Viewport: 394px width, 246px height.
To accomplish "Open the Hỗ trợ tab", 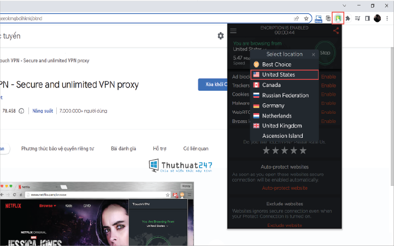I will (160, 149).
